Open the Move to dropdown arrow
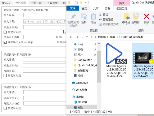The image size is (154, 116). tap(126, 24)
